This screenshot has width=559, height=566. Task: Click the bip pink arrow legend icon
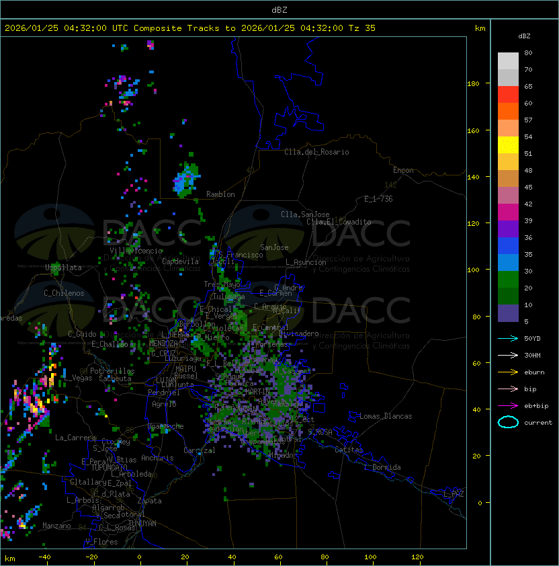[x=508, y=389]
